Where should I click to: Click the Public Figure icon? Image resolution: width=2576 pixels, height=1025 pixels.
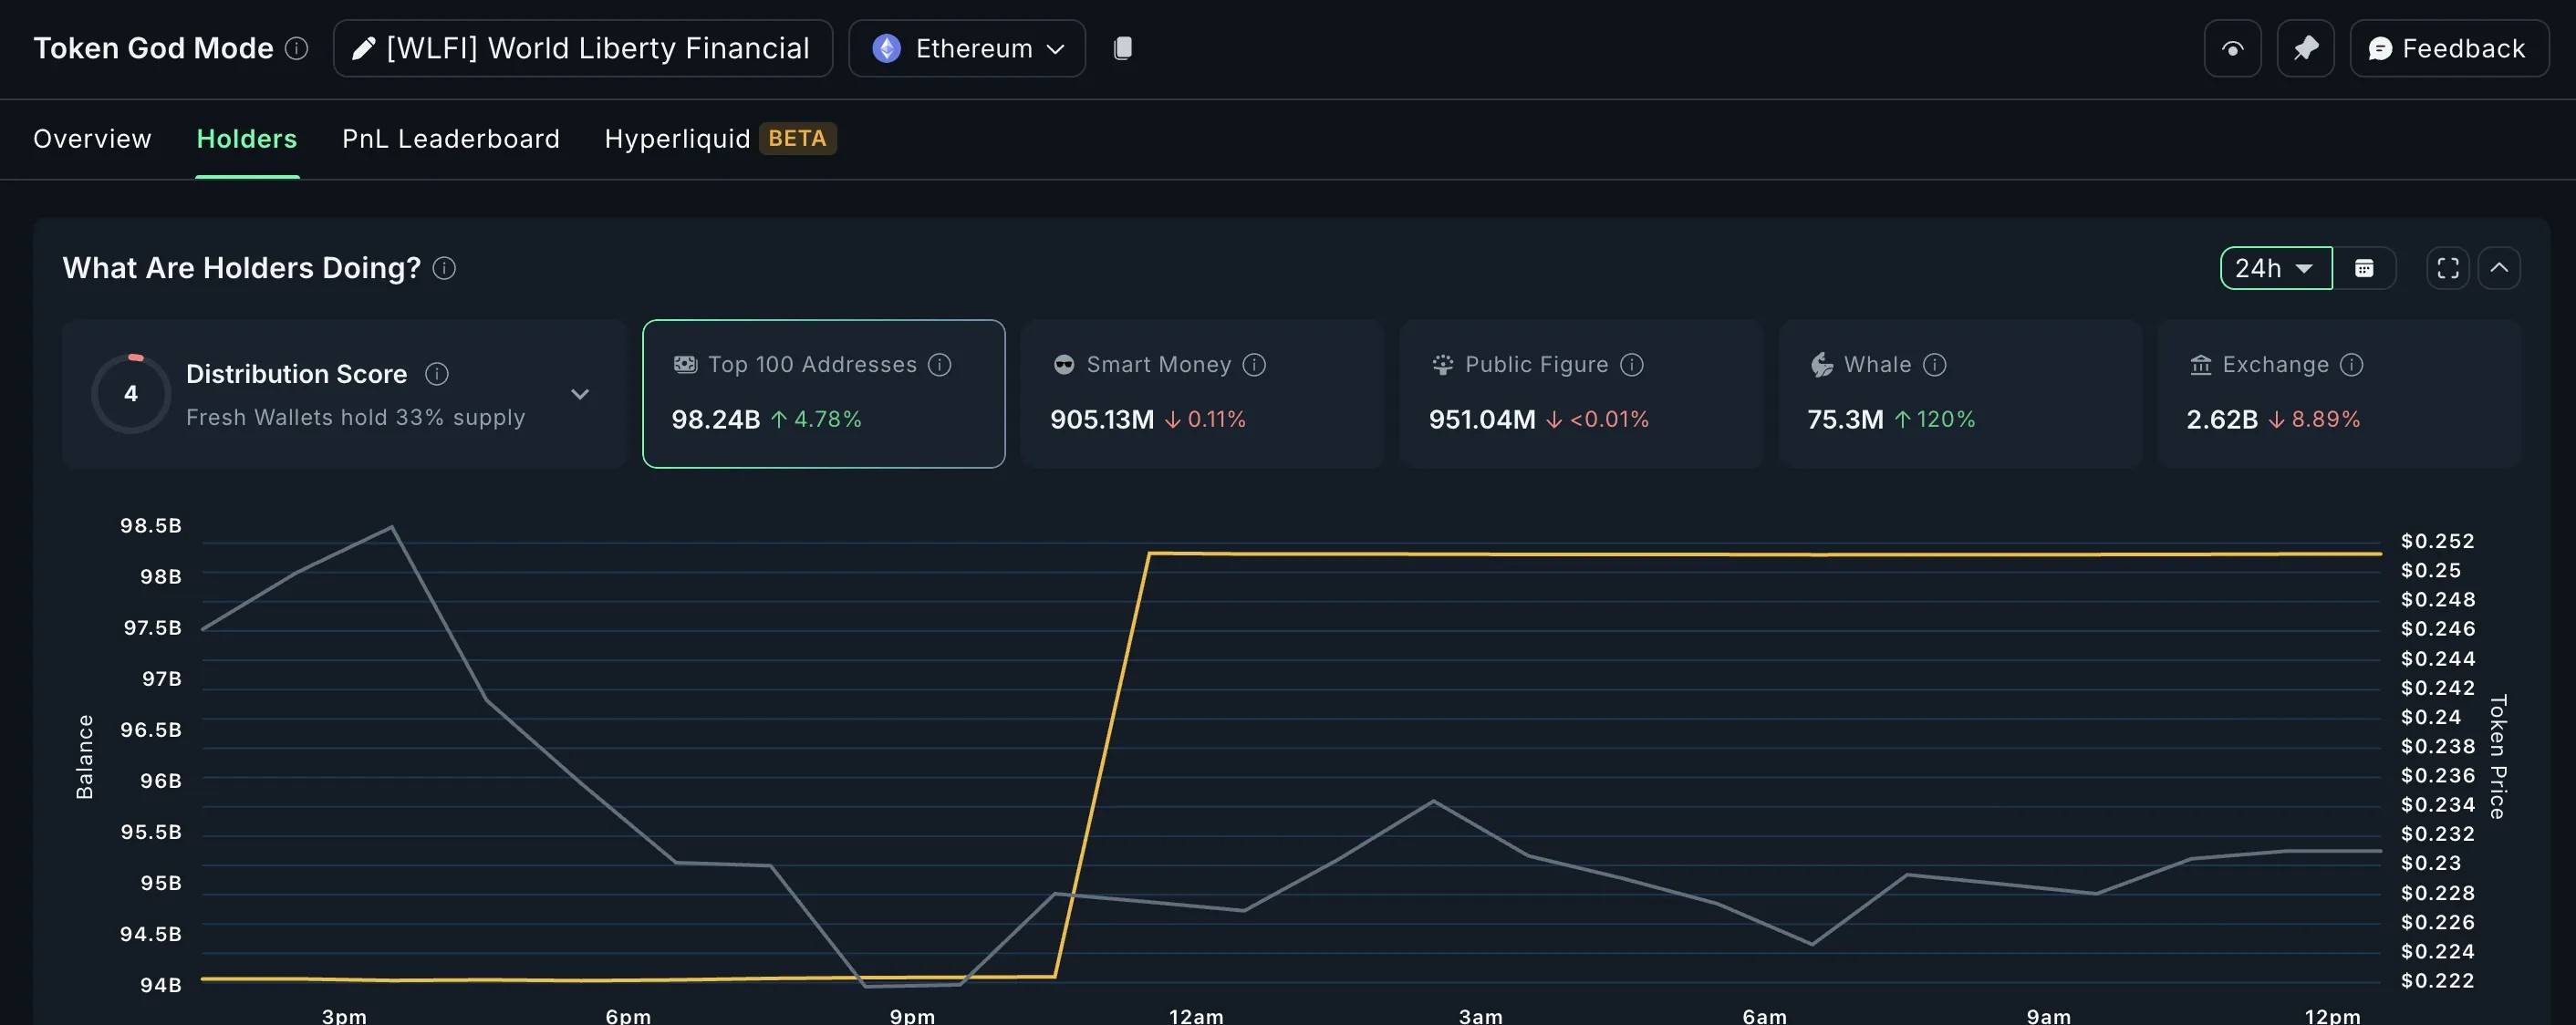click(x=1442, y=365)
